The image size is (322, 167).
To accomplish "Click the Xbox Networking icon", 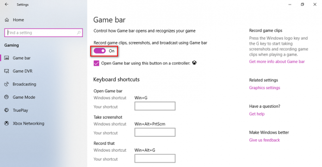I will click(6, 123).
